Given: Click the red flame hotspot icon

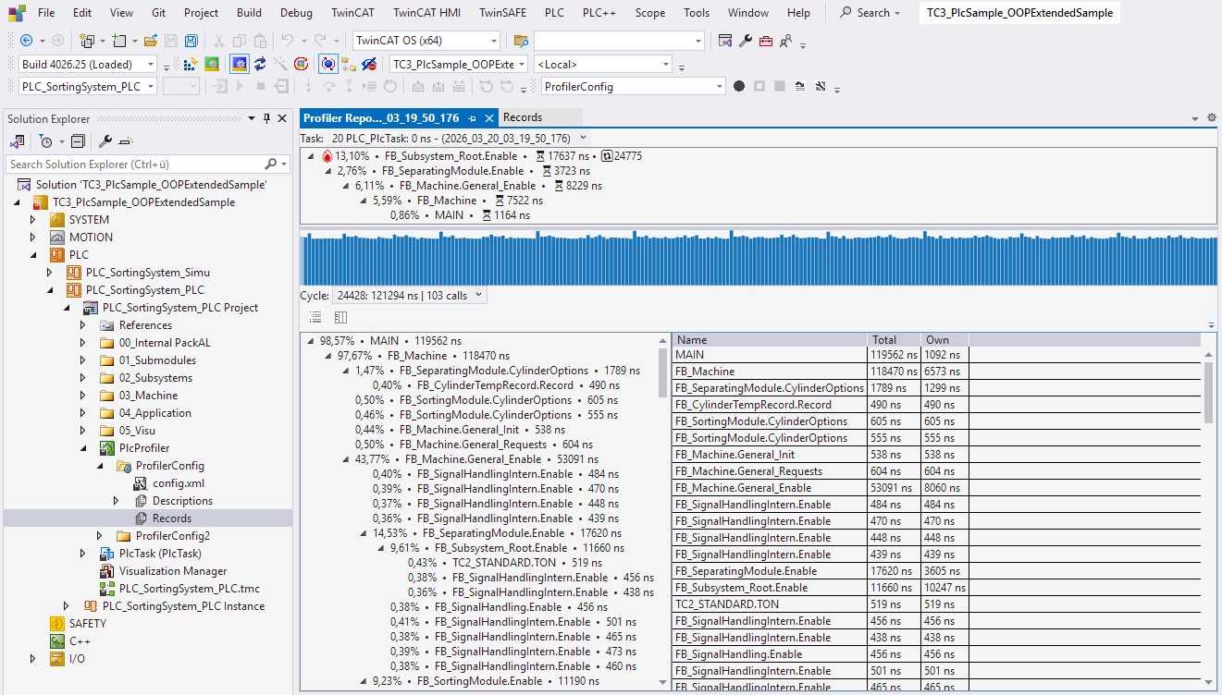Looking at the screenshot, I should click(327, 156).
